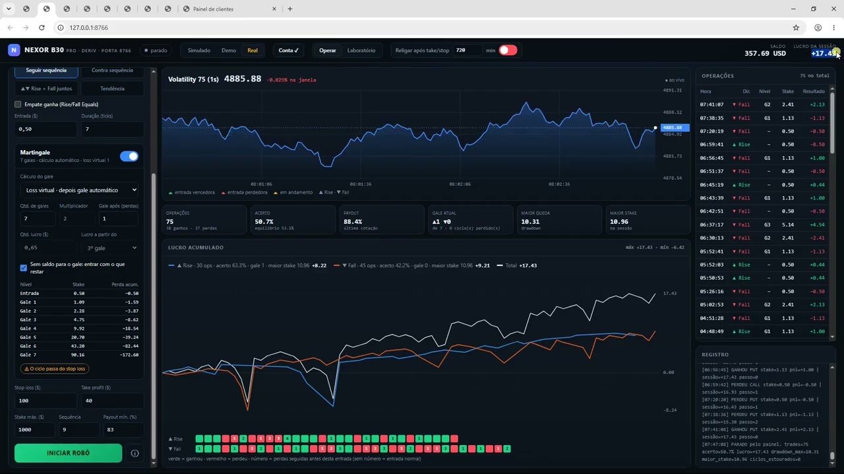Screen dimensions: 844x474
Task: Reload the page with the browser refresh icon
Action: (x=42, y=28)
